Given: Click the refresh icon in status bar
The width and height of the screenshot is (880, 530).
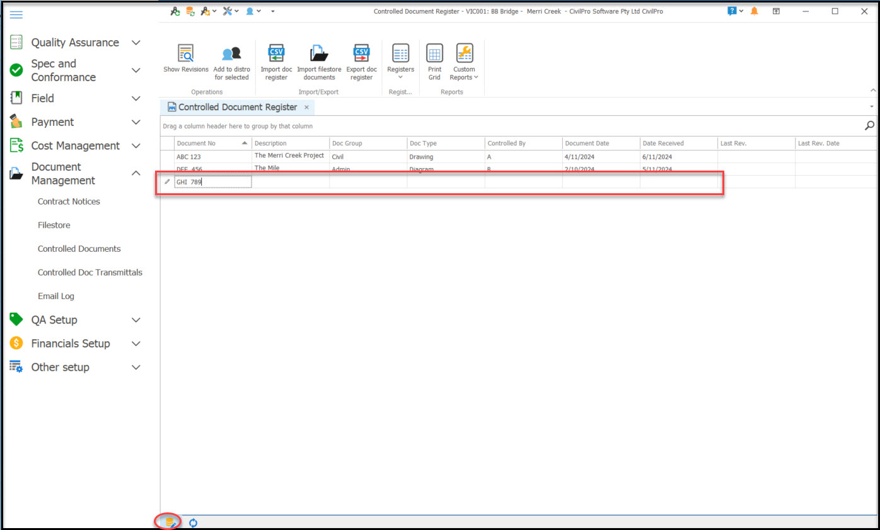Looking at the screenshot, I should [194, 522].
